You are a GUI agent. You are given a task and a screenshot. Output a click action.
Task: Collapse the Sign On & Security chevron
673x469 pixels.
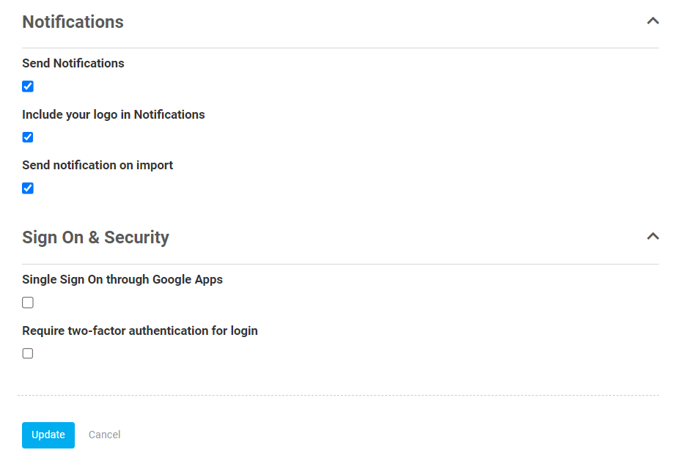pyautogui.click(x=652, y=236)
